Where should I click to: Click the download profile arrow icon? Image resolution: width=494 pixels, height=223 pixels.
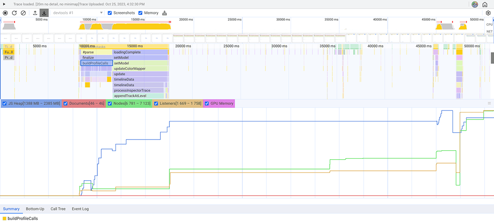44,13
